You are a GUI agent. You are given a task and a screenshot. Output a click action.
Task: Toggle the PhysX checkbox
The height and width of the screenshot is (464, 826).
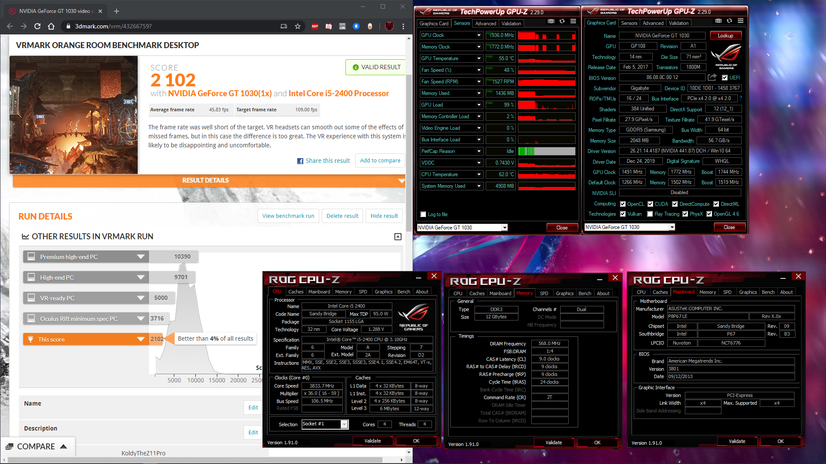click(x=685, y=214)
